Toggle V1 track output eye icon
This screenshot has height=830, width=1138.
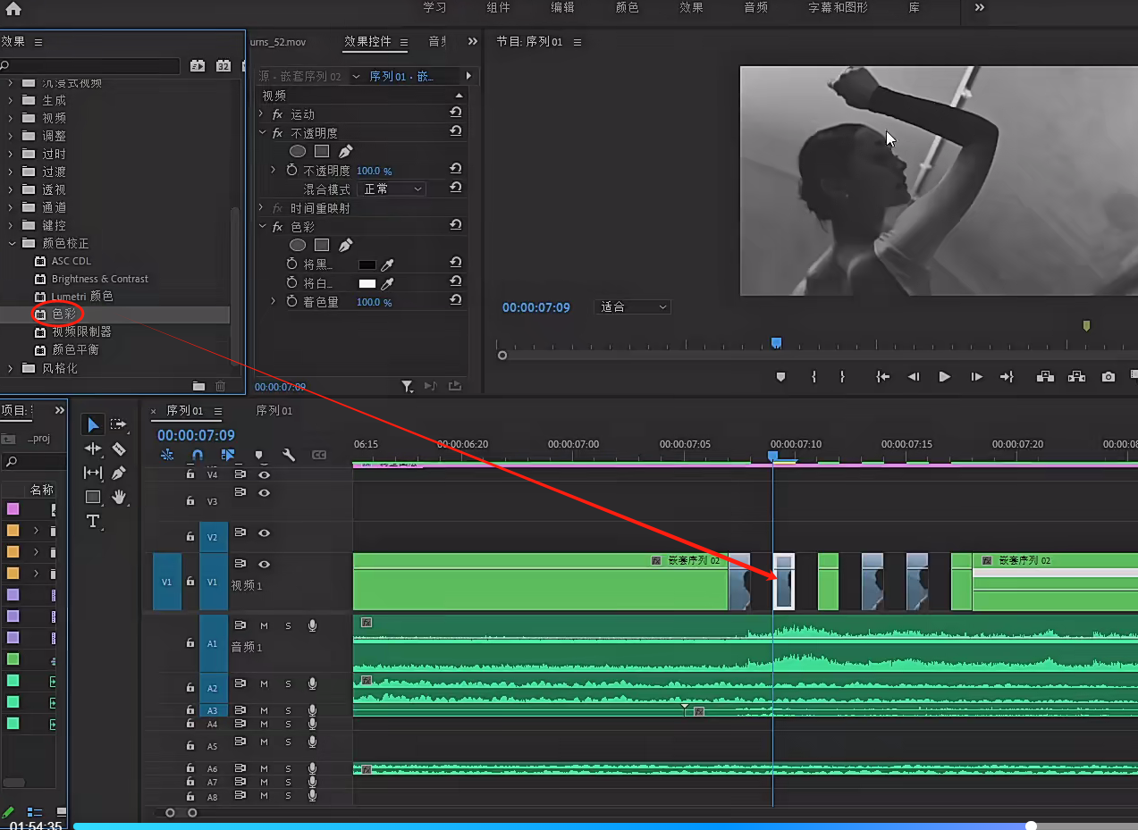pyautogui.click(x=264, y=565)
